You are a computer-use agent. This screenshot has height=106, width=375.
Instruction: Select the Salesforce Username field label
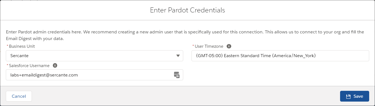(29, 65)
